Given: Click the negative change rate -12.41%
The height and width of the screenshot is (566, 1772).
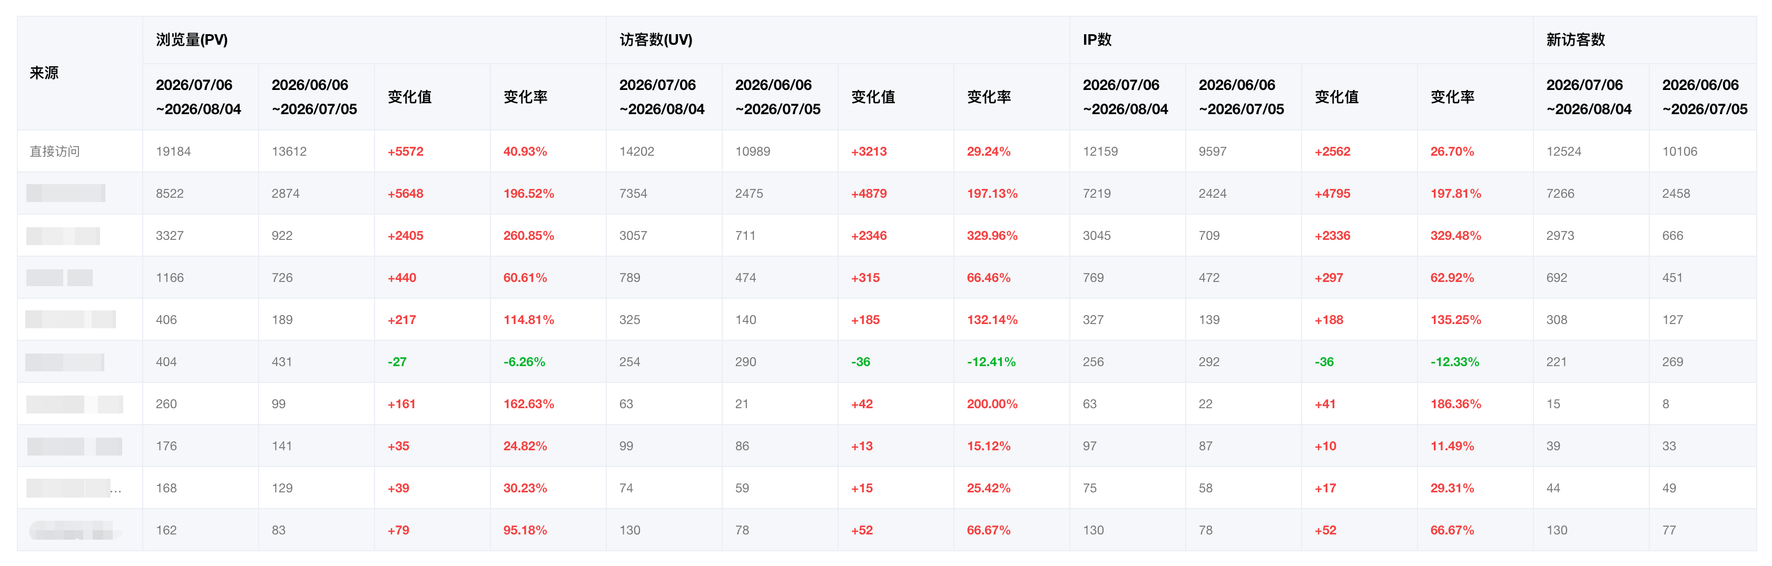Looking at the screenshot, I should [x=992, y=362].
